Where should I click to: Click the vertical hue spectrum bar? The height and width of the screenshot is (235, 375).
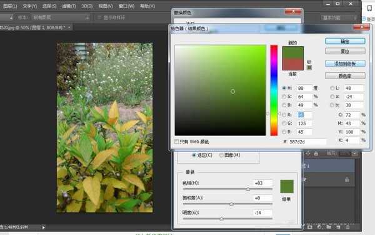click(x=274, y=90)
